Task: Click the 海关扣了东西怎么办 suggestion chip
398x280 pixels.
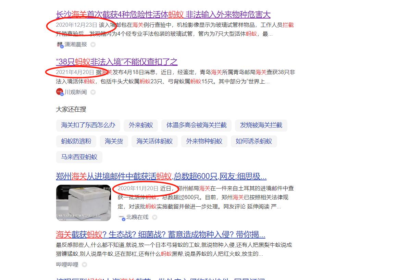Action: [88, 125]
